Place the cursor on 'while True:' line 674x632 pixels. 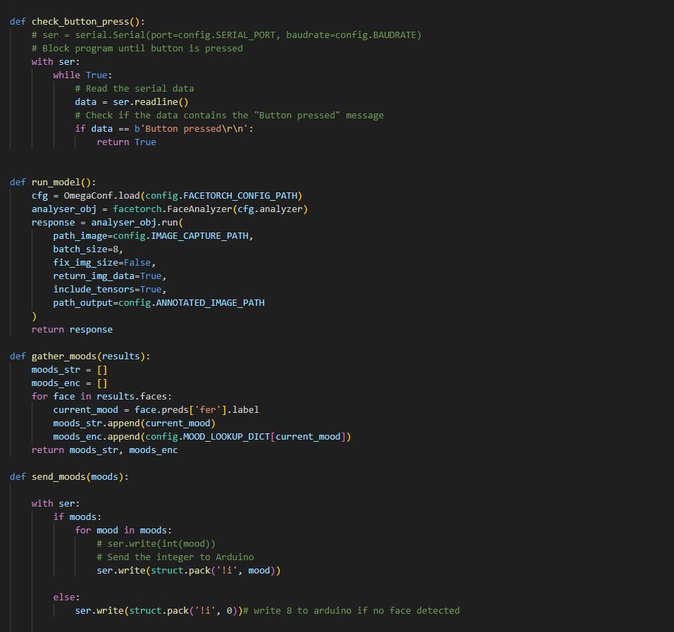[82, 75]
